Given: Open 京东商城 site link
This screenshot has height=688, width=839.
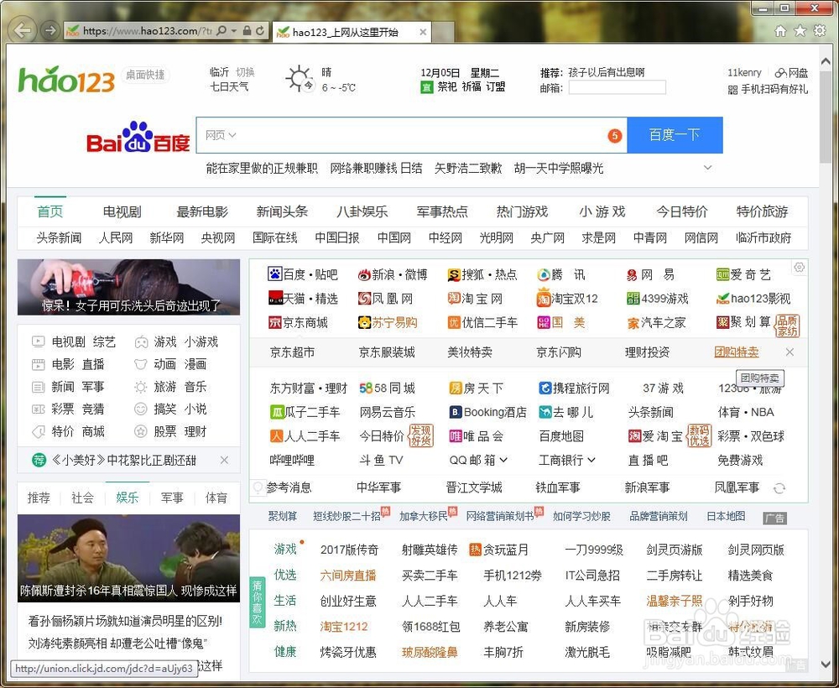Looking at the screenshot, I should tap(298, 322).
